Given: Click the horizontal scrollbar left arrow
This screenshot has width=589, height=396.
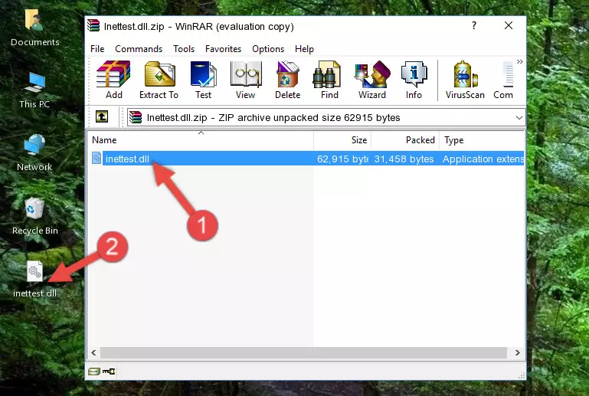Looking at the screenshot, I should (x=93, y=352).
